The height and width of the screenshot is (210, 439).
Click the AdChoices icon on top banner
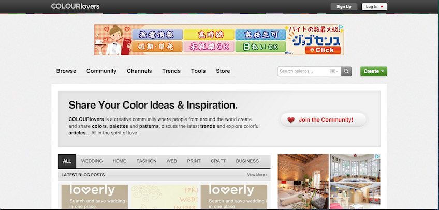point(341,27)
